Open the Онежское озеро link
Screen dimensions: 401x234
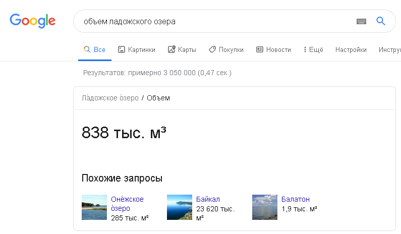(x=127, y=203)
